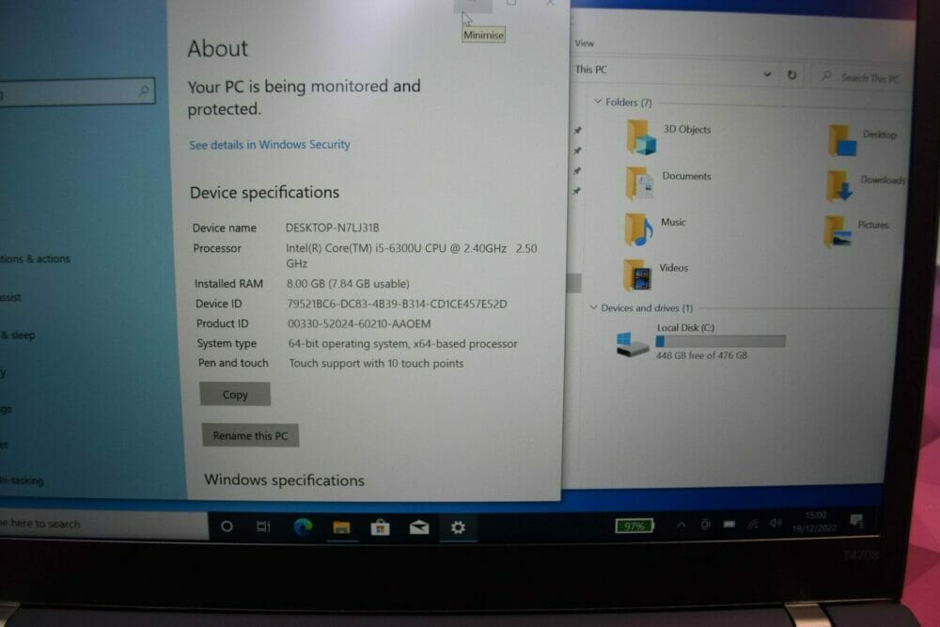Click green 97% battery indicator
Viewport: 940px width, 627px height.
click(634, 525)
